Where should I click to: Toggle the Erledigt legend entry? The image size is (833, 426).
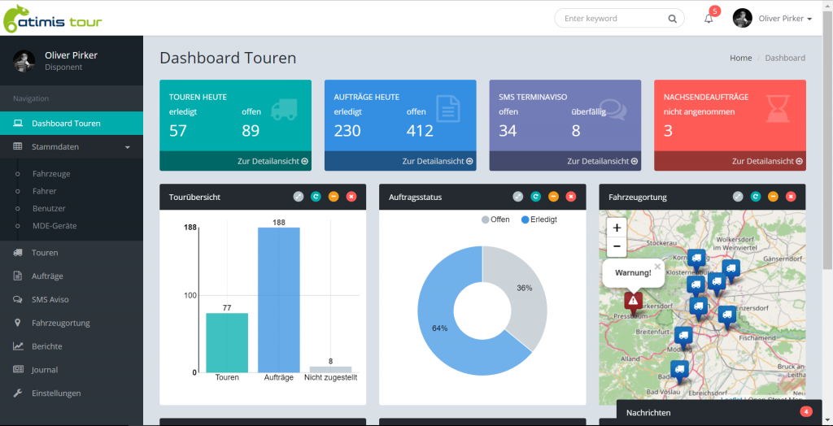[x=540, y=220]
